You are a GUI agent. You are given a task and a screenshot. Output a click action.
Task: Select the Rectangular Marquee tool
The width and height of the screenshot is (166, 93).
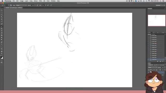tap(2, 12)
